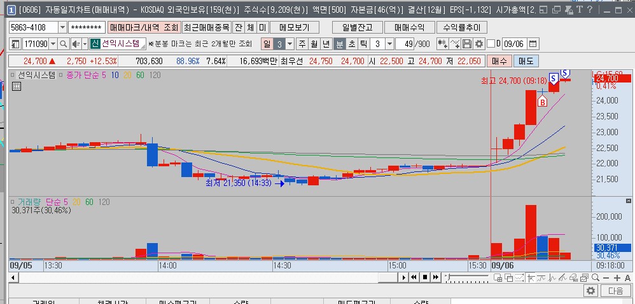The height and width of the screenshot is (304, 635).
Task: Click the 거래량 volume legend label
Action: click(30, 202)
